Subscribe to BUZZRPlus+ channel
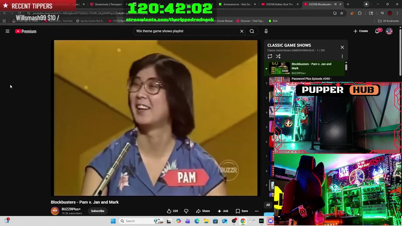Viewport: 402px width, 226px height. pos(98,211)
